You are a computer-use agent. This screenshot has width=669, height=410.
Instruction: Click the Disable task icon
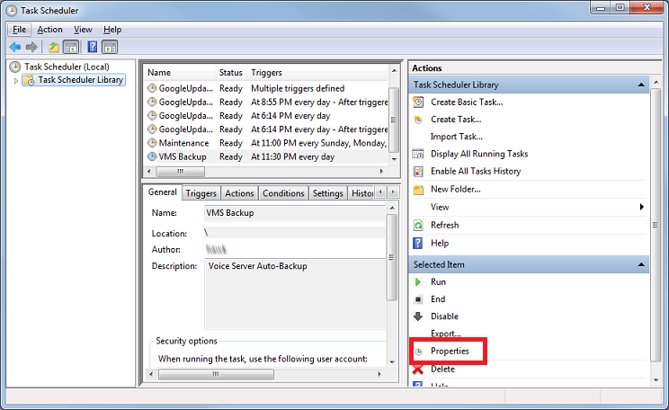[x=418, y=316]
